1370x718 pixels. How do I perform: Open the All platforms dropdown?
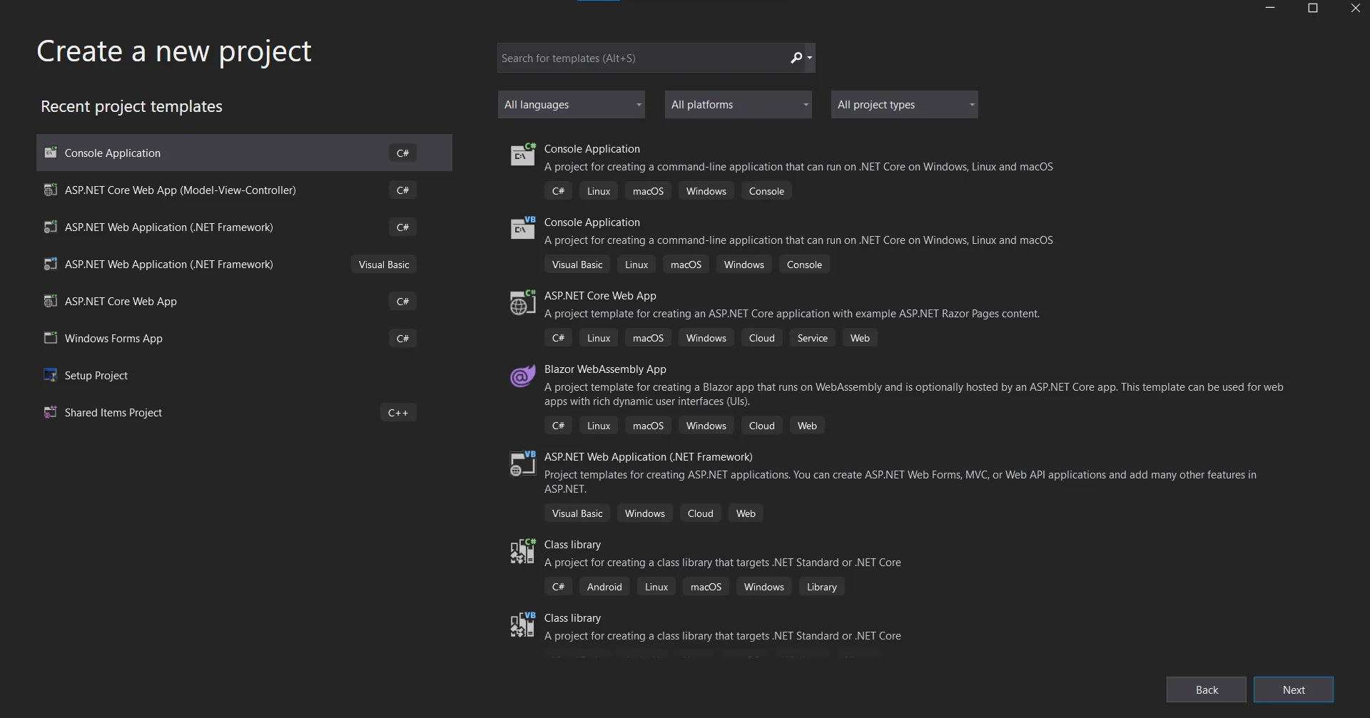click(738, 104)
